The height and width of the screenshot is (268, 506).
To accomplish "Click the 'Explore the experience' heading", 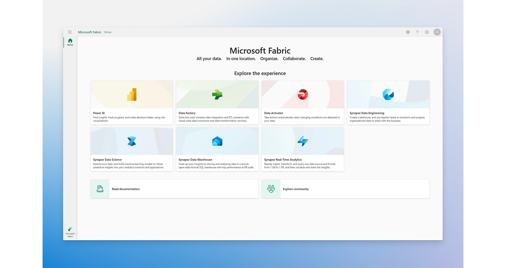I will (x=260, y=73).
